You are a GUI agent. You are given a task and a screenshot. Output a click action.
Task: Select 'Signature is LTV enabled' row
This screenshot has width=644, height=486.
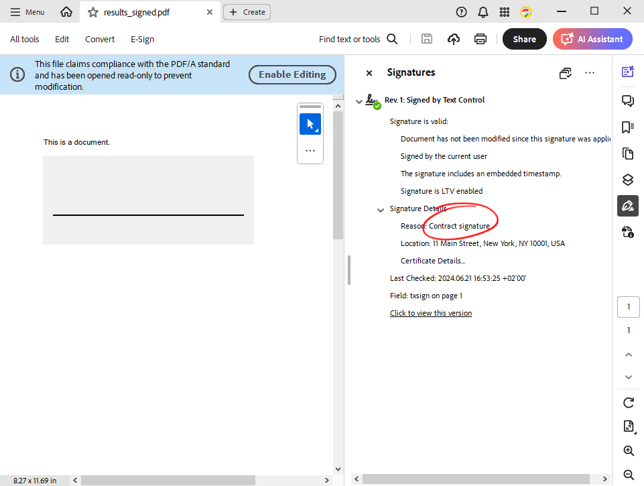click(442, 191)
